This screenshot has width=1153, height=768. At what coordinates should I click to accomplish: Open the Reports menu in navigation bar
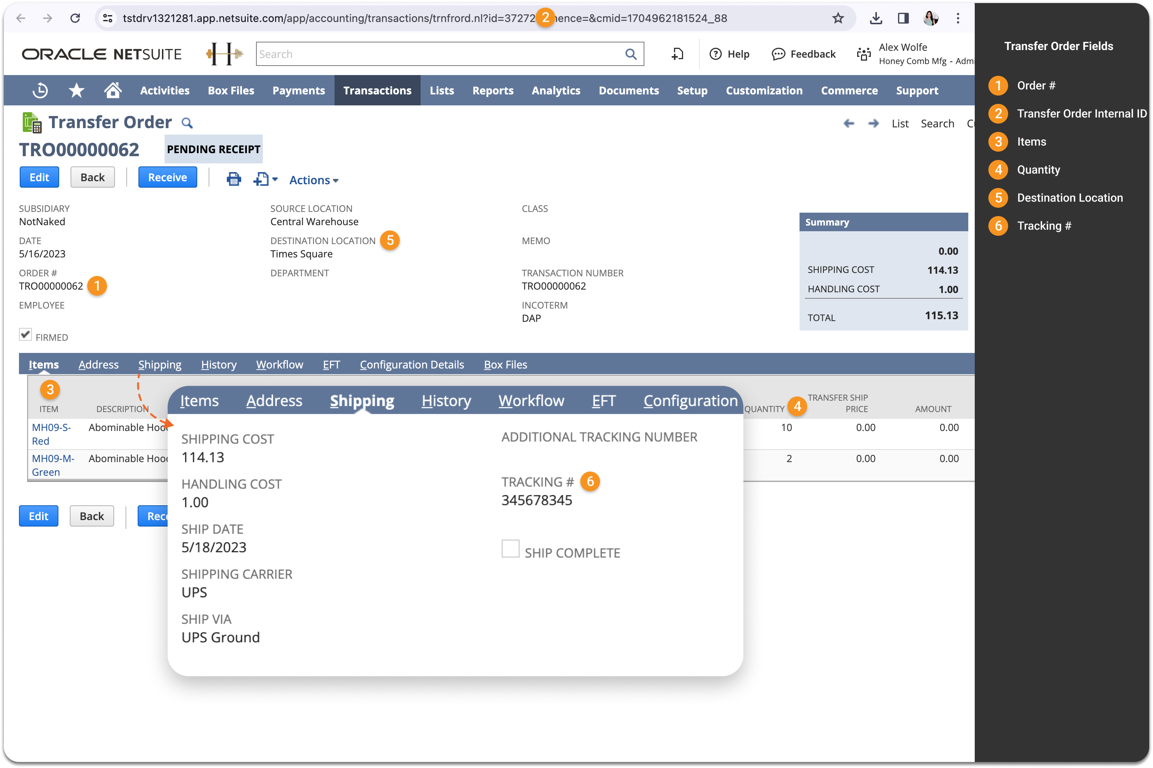click(492, 91)
